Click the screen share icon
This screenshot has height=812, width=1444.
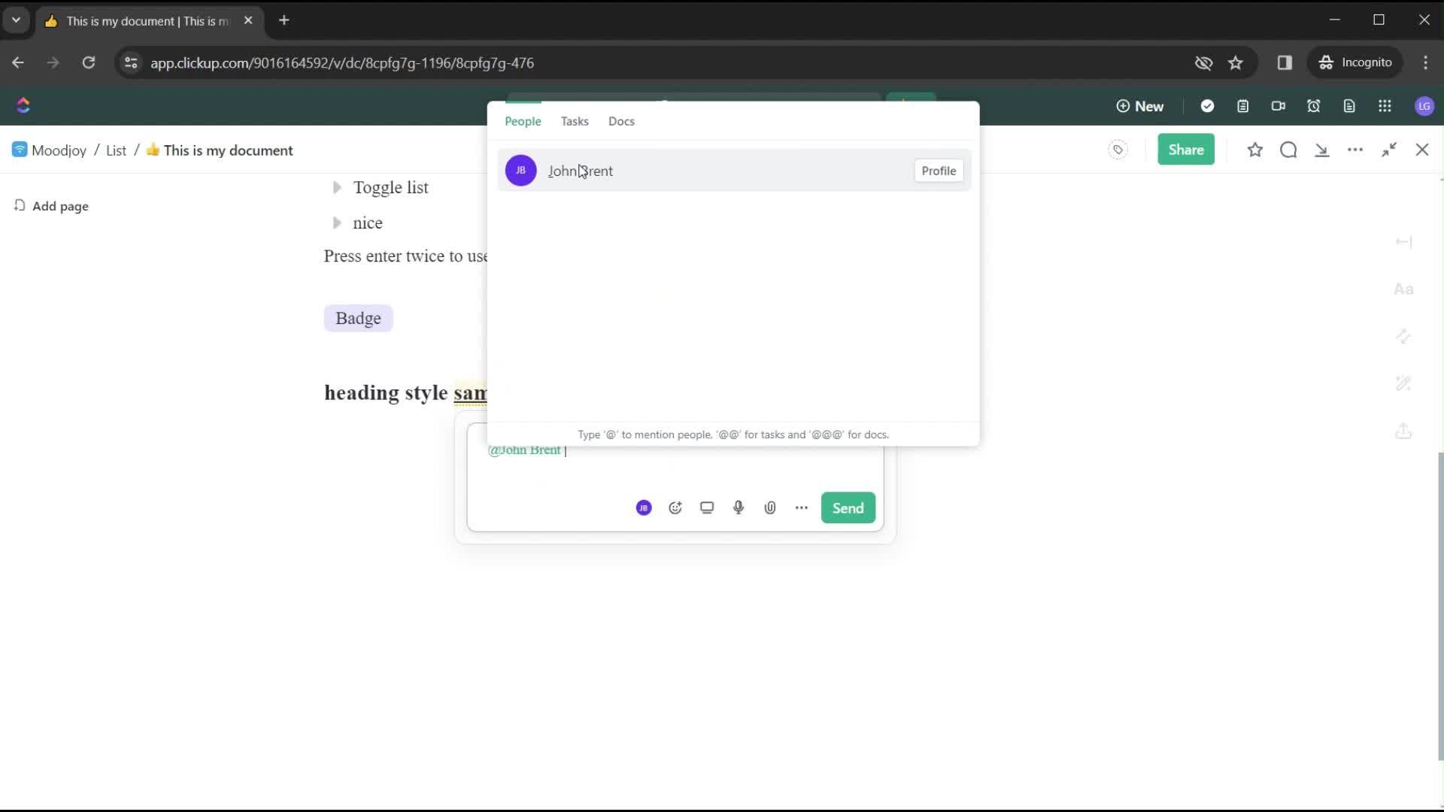707,507
